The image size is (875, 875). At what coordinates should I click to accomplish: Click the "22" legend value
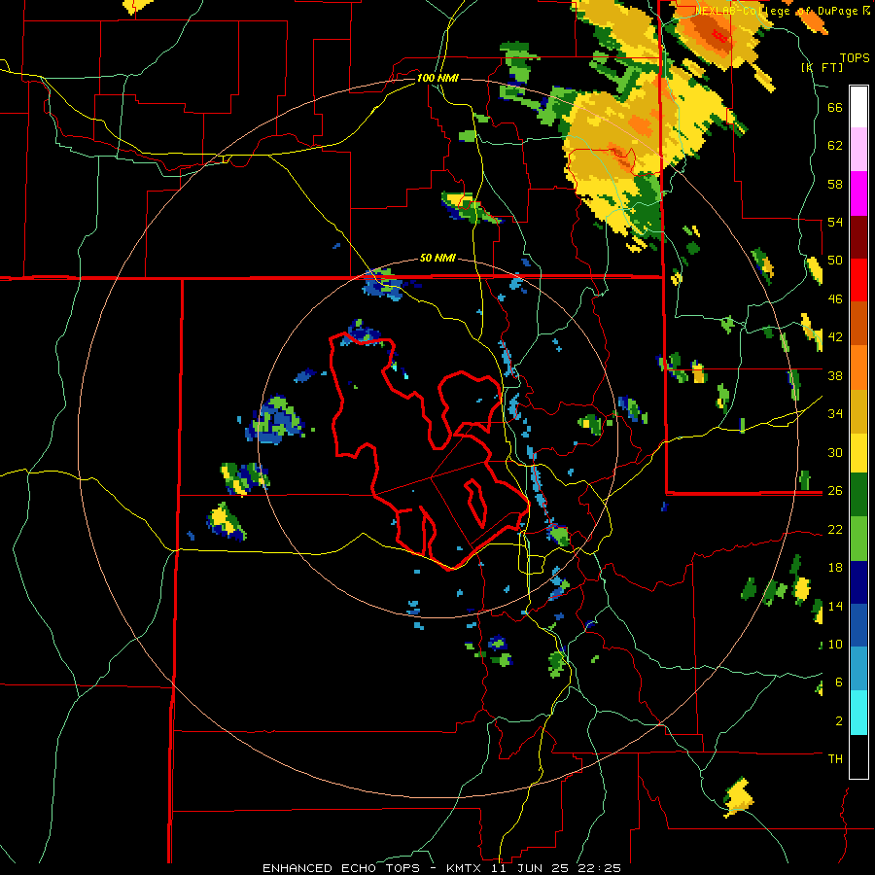(x=835, y=529)
